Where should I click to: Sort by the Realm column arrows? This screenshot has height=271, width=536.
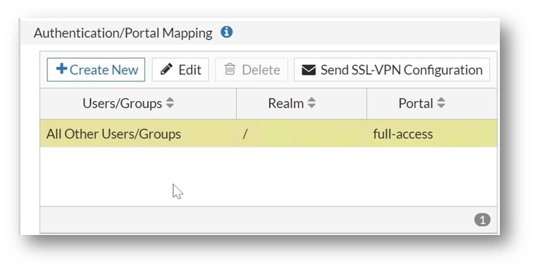(x=311, y=103)
